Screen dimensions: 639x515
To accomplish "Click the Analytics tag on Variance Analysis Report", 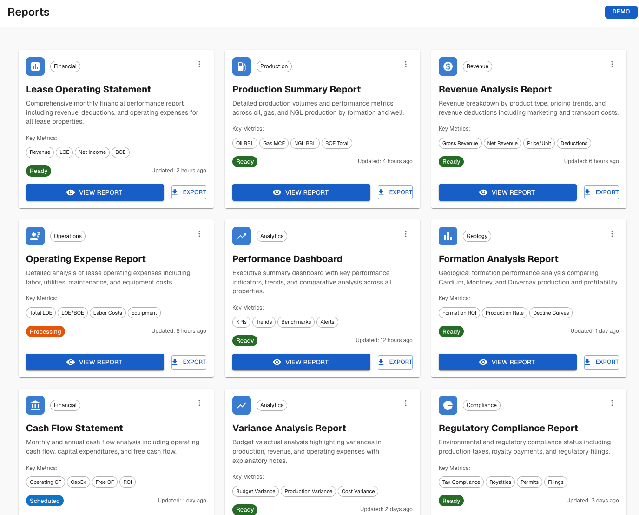I will [x=271, y=405].
